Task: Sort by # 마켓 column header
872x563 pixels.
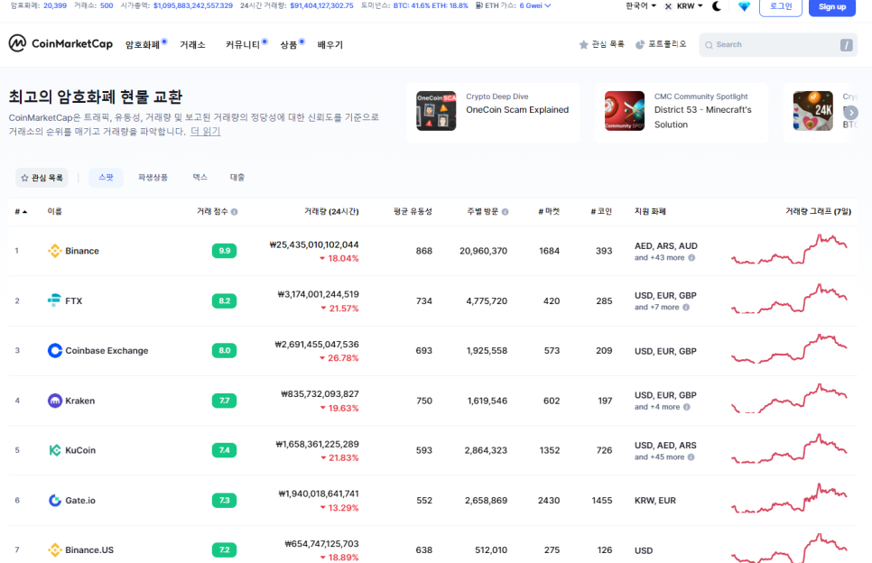Action: (549, 211)
